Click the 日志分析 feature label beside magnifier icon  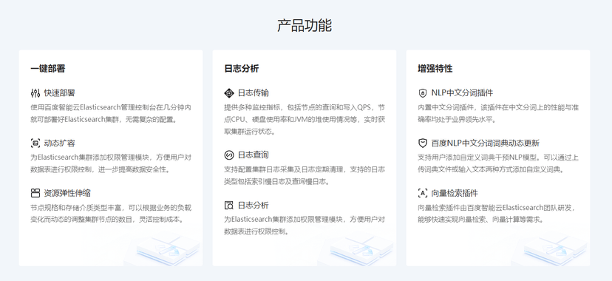pos(254,206)
